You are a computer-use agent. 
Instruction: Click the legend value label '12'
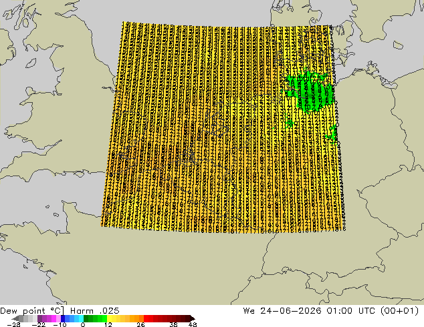(108, 324)
